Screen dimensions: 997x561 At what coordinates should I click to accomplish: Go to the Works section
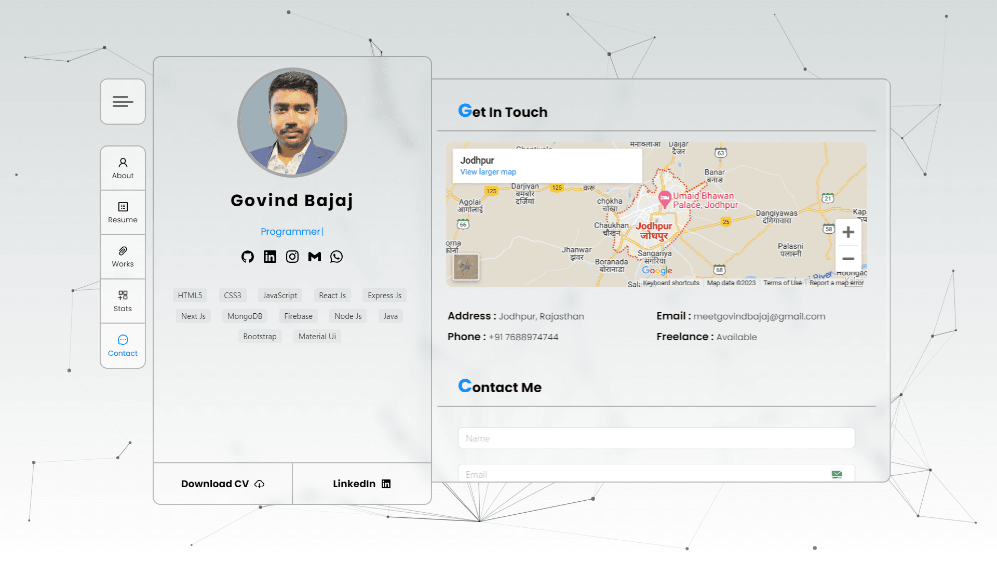click(x=123, y=257)
